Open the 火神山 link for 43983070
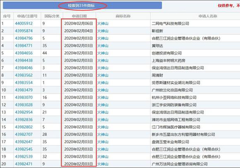This screenshot has width=240, height=168. (103, 97)
